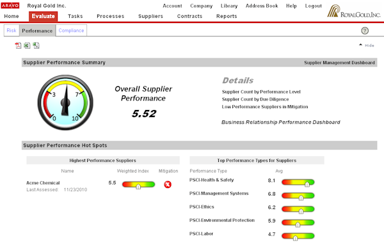384x245 pixels.
Task: Switch to the Compliance tab
Action: pos(71,30)
